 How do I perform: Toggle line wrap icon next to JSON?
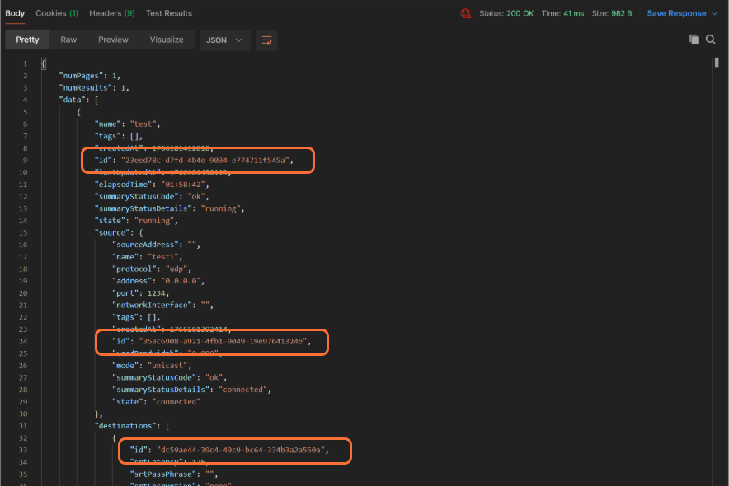point(266,40)
